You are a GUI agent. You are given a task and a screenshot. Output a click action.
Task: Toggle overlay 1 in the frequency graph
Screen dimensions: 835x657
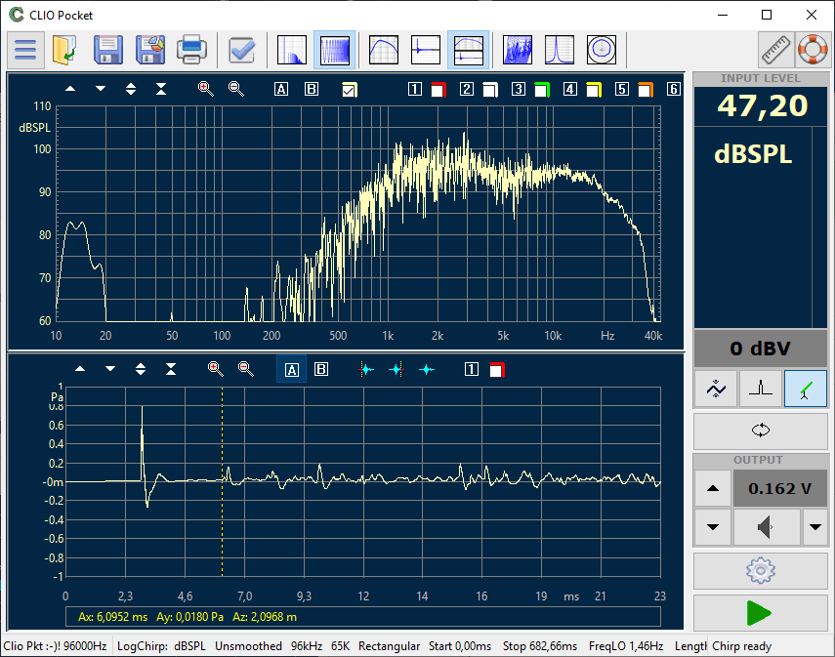click(x=415, y=90)
